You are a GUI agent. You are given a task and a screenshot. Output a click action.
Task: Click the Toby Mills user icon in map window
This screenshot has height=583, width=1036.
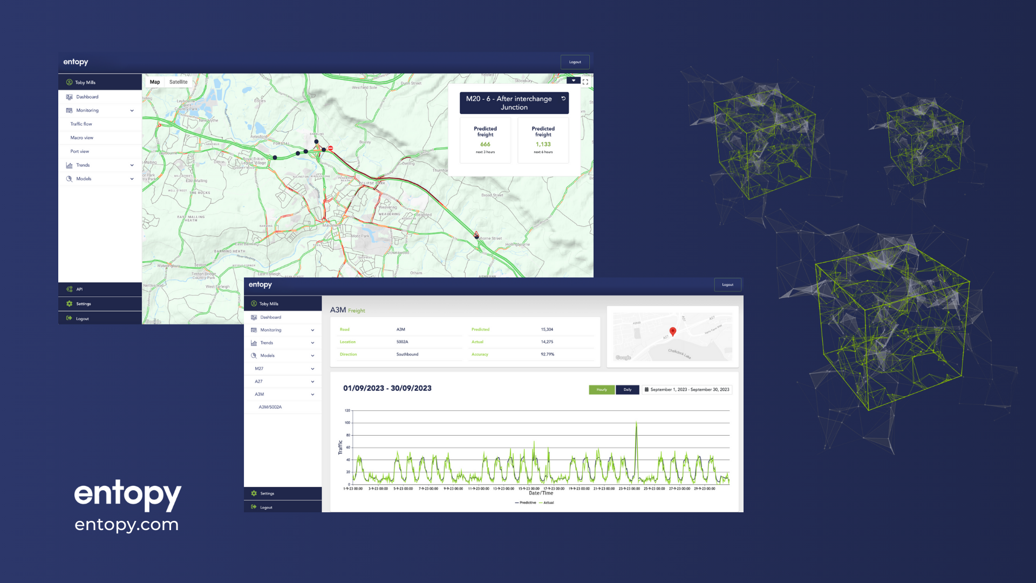[x=69, y=83]
